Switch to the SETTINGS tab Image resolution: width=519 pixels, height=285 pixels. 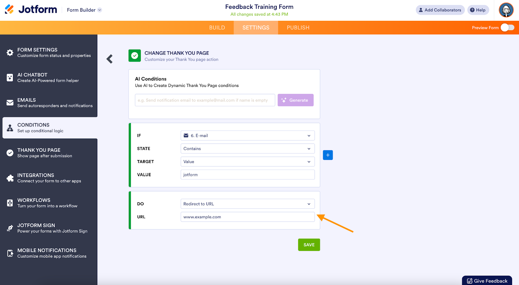tap(256, 28)
